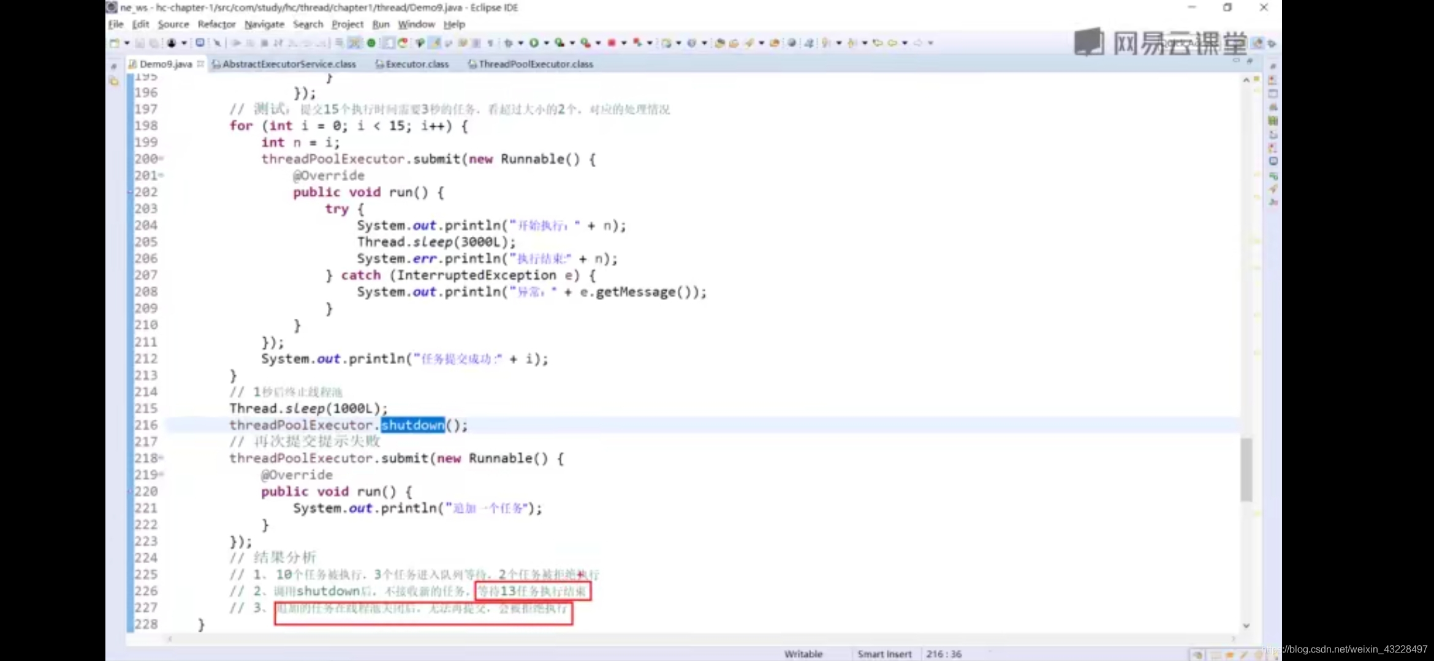1434x661 pixels.
Task: Collapse the code fold at line 200
Action: pyautogui.click(x=161, y=159)
